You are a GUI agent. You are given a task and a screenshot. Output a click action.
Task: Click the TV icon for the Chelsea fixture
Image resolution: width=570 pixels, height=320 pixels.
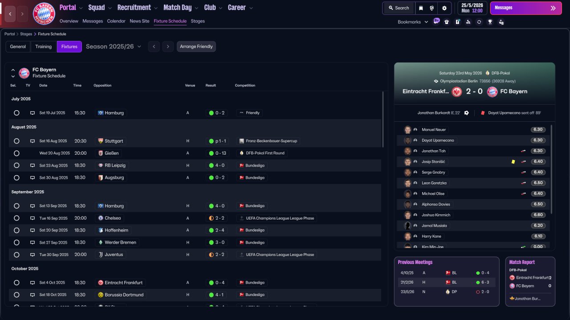coord(32,218)
